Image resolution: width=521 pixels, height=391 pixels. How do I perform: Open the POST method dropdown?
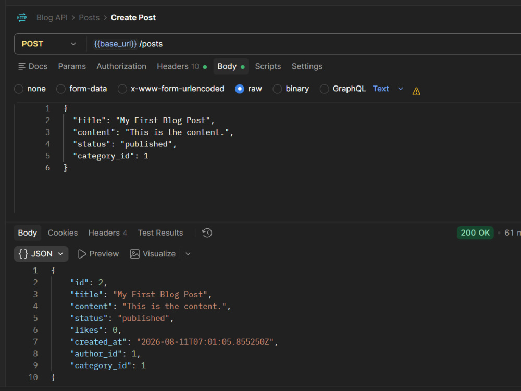49,44
